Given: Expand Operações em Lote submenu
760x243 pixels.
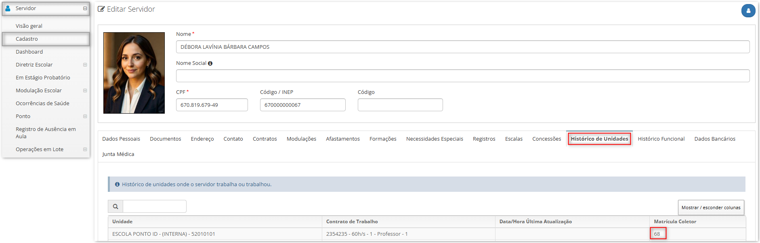Looking at the screenshot, I should tap(85, 149).
